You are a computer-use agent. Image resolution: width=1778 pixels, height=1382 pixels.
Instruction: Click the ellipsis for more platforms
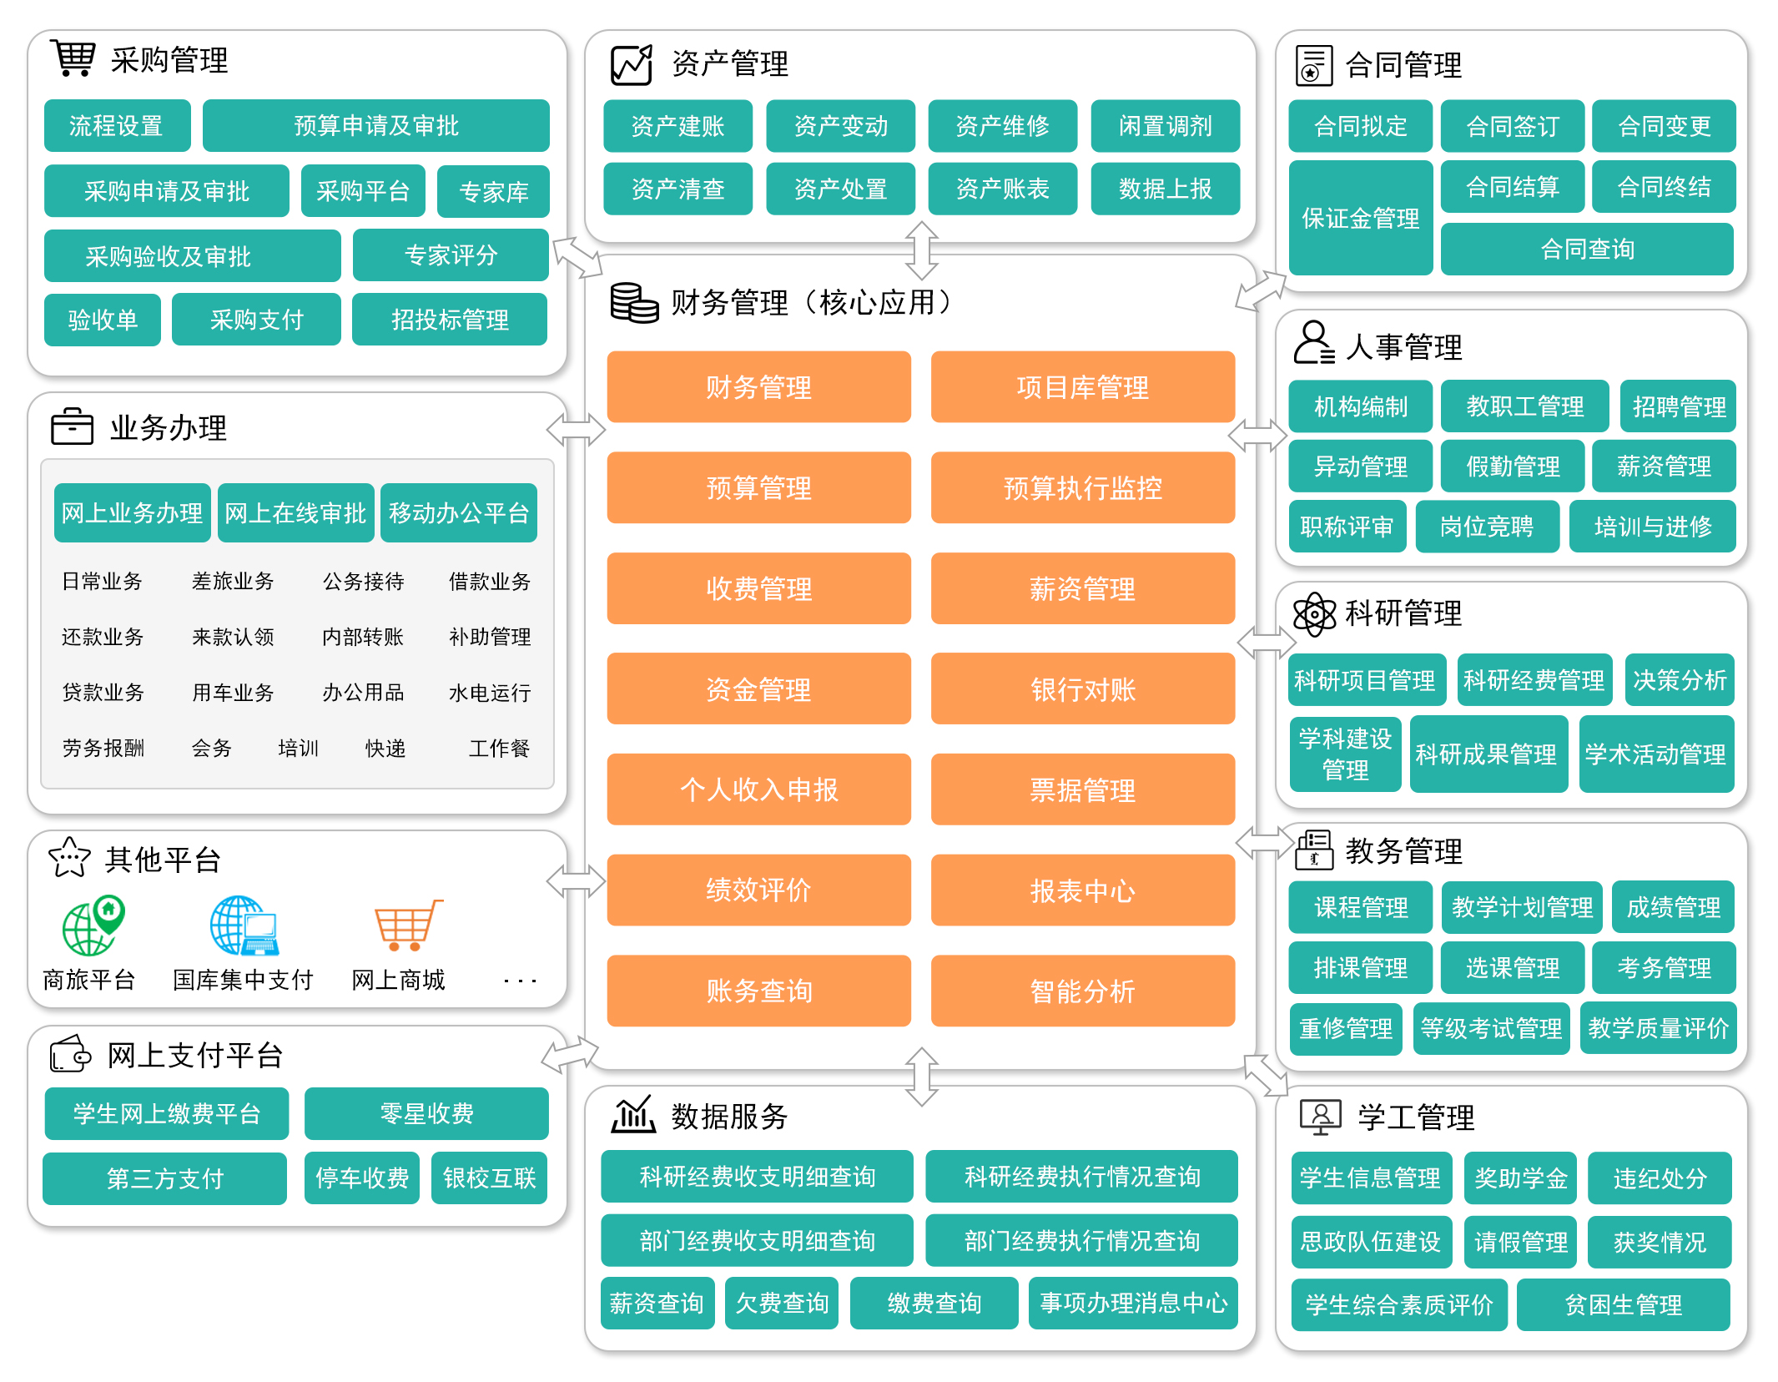(x=520, y=981)
